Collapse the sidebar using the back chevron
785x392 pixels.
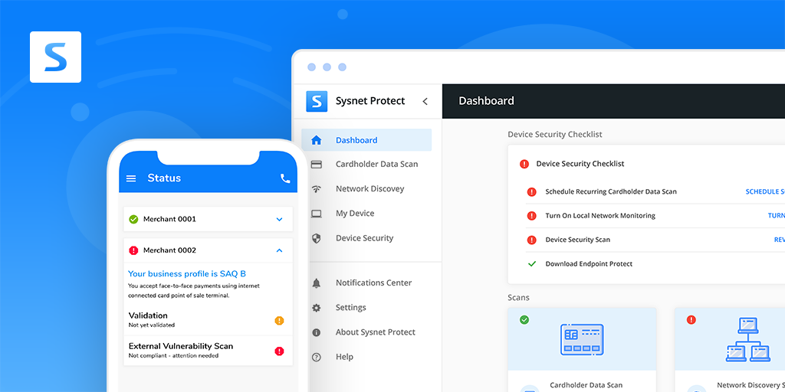pyautogui.click(x=425, y=101)
